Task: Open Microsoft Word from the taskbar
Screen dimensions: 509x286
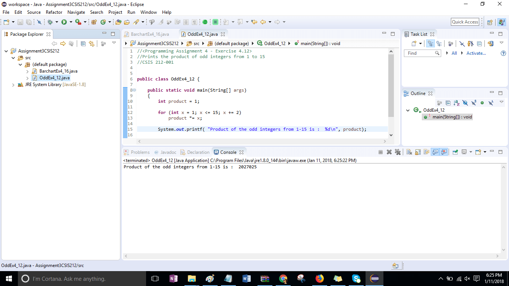Action: click(247, 279)
